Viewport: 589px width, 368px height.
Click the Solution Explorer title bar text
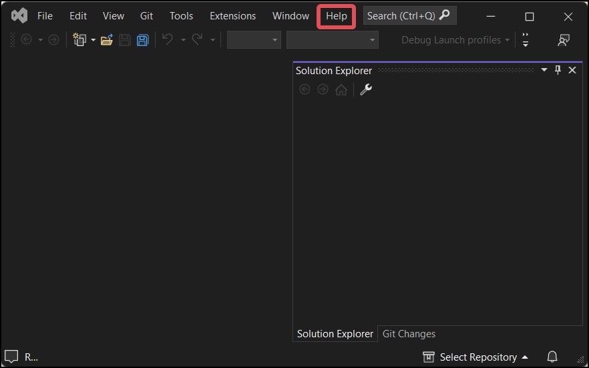point(334,71)
